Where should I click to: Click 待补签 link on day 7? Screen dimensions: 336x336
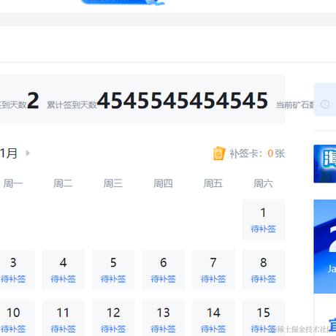pyautogui.click(x=213, y=279)
